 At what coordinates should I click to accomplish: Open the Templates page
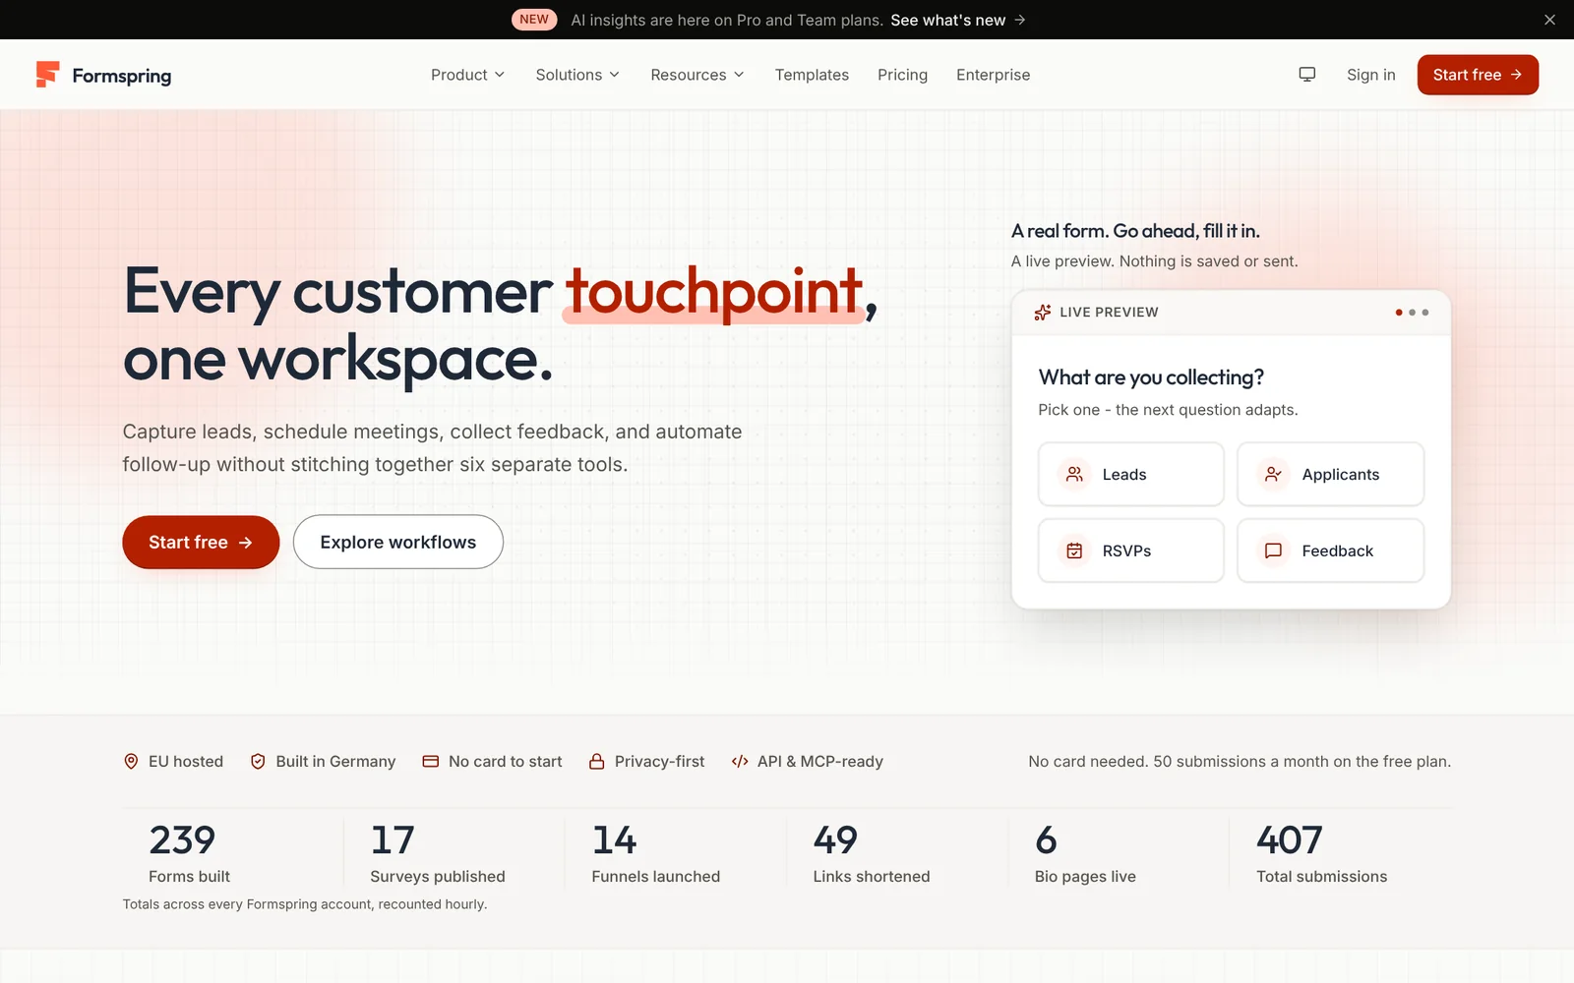(812, 75)
